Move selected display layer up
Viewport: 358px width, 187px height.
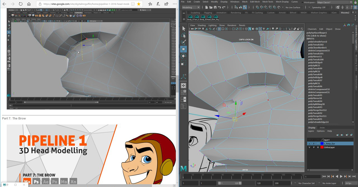[338, 135]
